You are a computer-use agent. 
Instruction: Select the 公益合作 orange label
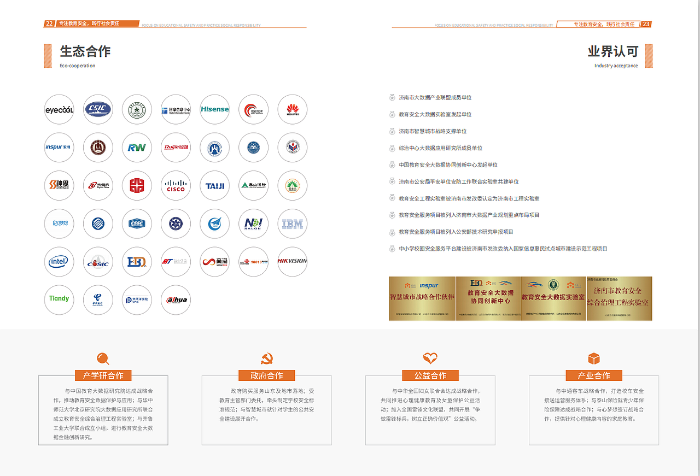(x=430, y=375)
